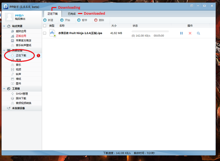This screenshot has height=161, width=220.
Task: Cancel the Fruit Ninja download with the red X
Action: coord(190,33)
